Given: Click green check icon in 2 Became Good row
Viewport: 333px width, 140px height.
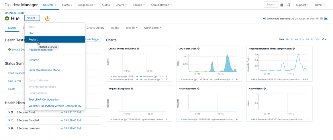Looking at the screenshot, I should (12, 112).
